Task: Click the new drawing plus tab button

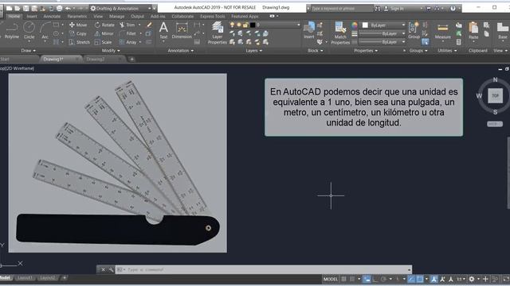Action: point(131,60)
